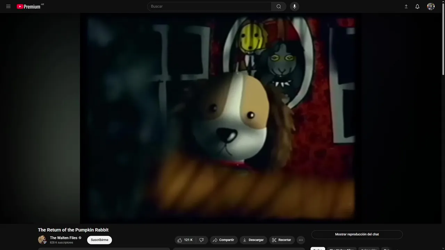Viewport: 445px width, 250px height.
Task: Focus the Buscar search field
Action: click(209, 6)
